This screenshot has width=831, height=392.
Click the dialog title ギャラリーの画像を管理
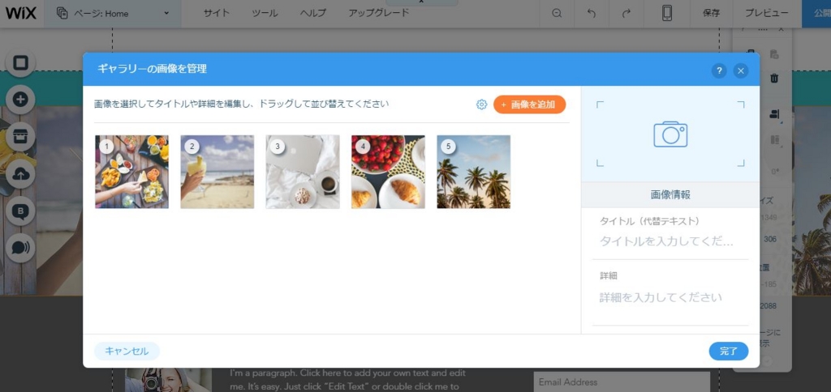(x=152, y=69)
